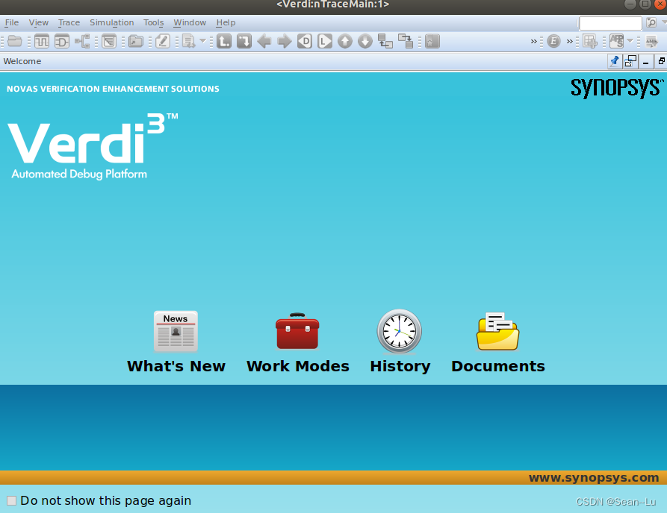
Task: Toggle the pushpin to pin the Welcome pane
Action: pos(615,60)
